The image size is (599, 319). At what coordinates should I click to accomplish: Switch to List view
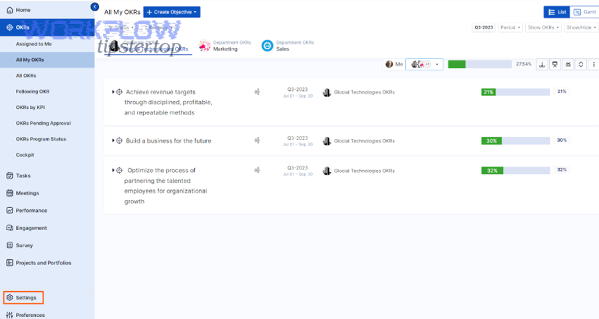click(556, 12)
